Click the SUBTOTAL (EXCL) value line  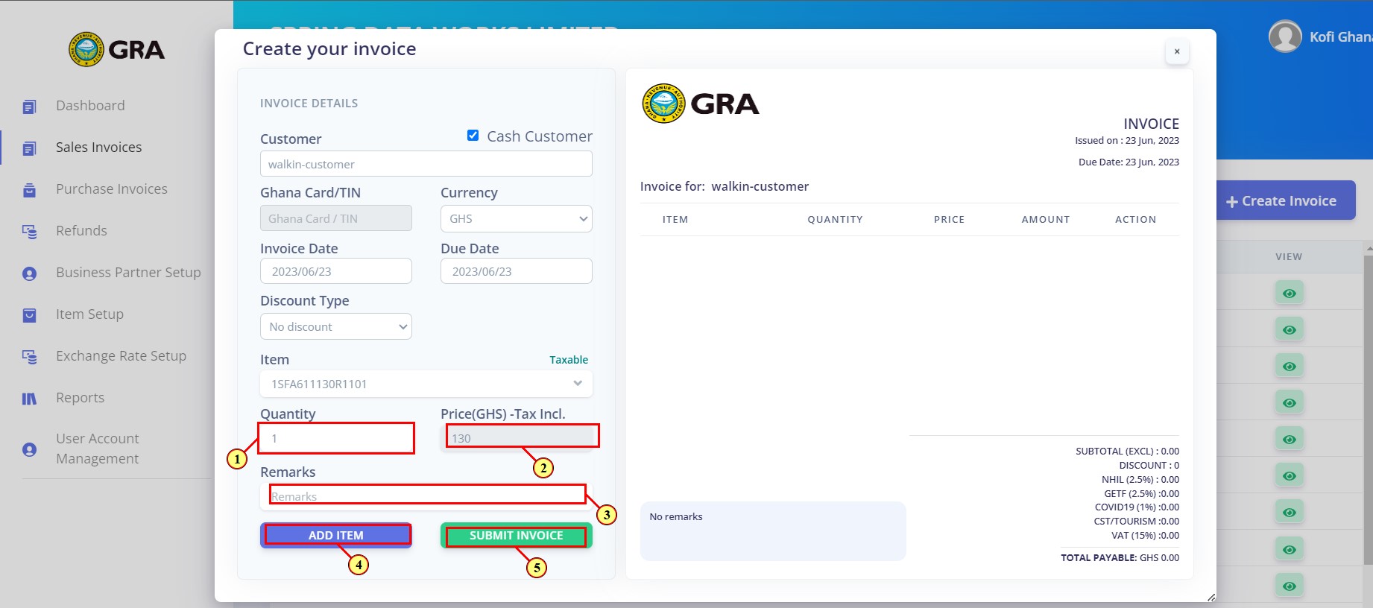click(x=1128, y=452)
